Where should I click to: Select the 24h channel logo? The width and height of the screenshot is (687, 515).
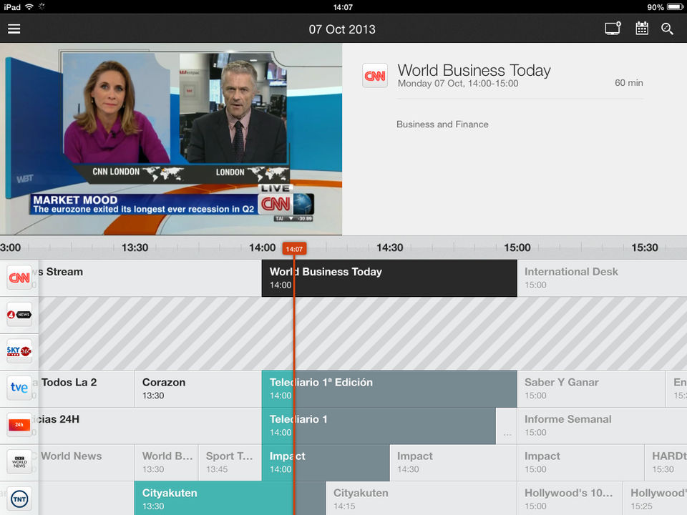[x=19, y=425]
